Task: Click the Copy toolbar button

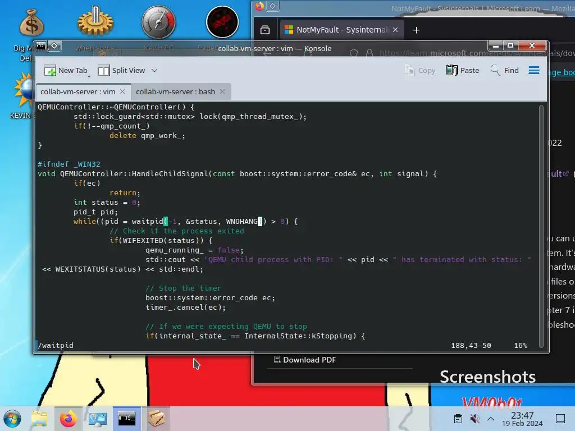Action: click(x=420, y=70)
